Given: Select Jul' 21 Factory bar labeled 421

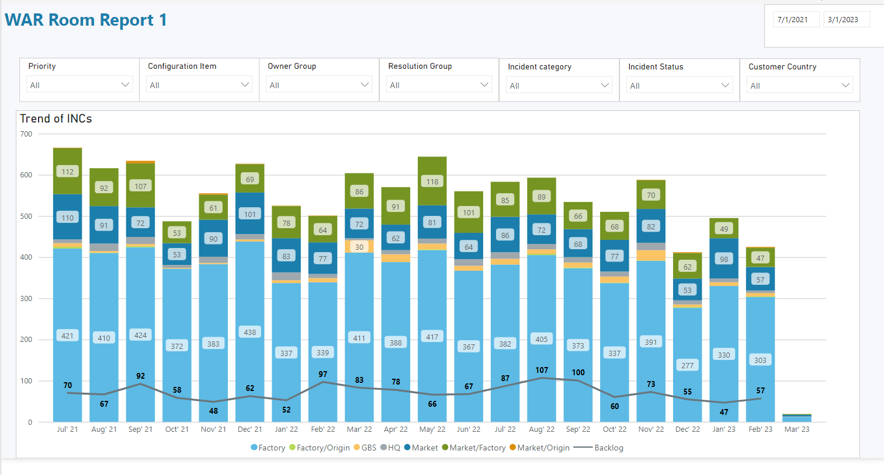Looking at the screenshot, I should pyautogui.click(x=68, y=335).
